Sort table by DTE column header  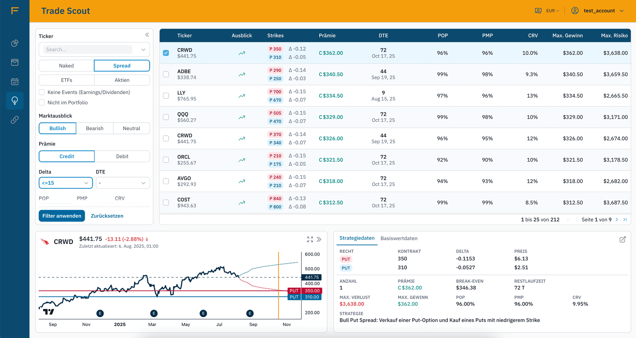(383, 35)
